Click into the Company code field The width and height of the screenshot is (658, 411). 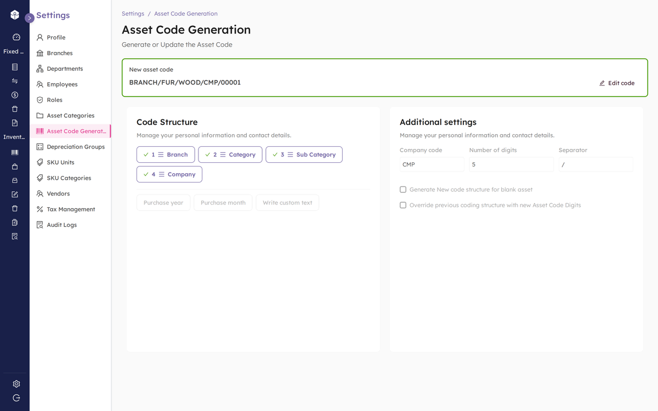tap(432, 164)
